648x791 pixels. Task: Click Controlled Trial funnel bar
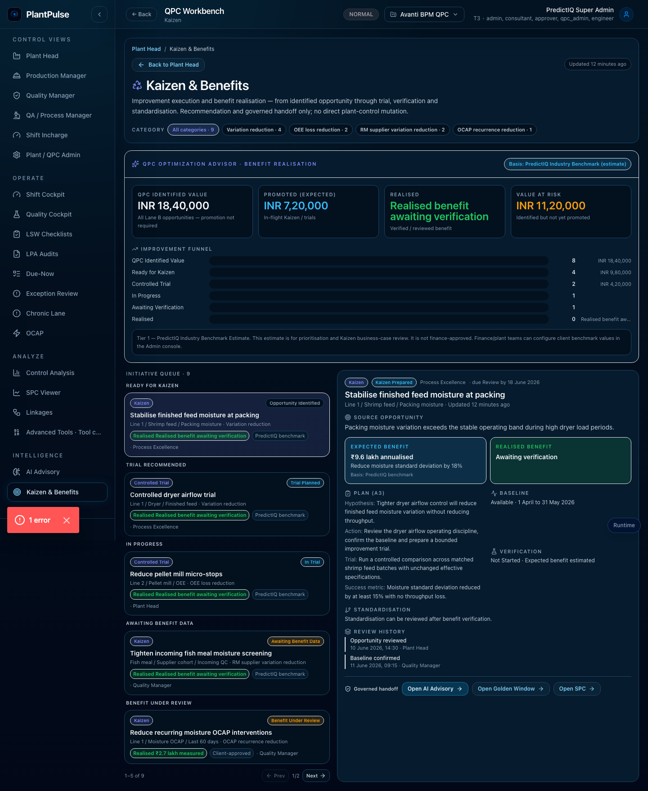[379, 284]
